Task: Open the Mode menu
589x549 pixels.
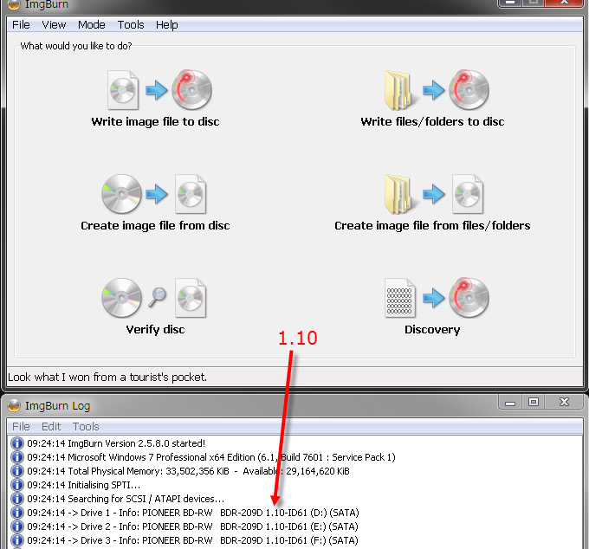Action: tap(92, 25)
